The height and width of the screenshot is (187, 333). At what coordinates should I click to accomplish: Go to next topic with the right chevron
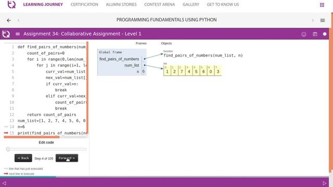point(313,20)
